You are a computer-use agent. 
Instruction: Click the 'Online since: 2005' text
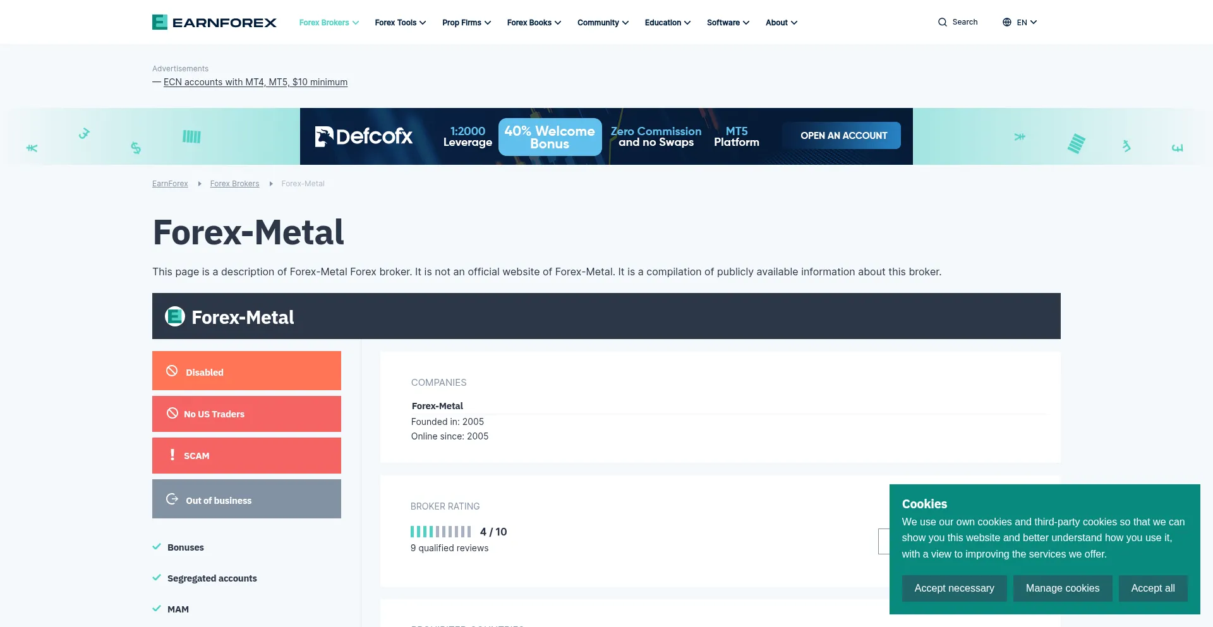450,436
